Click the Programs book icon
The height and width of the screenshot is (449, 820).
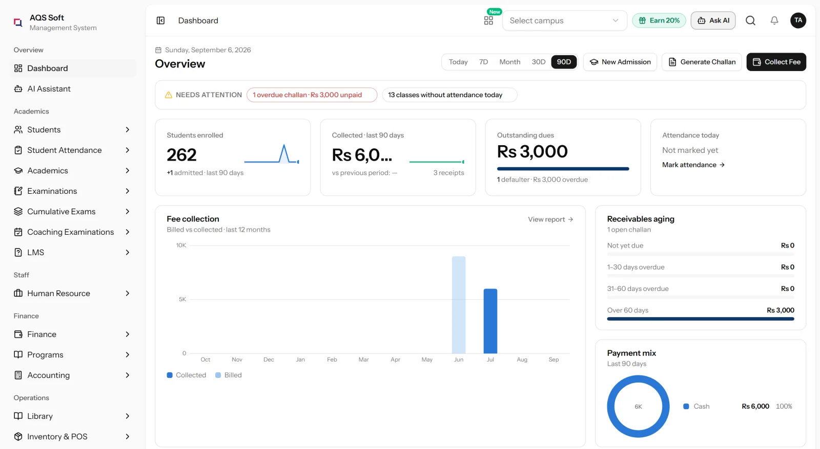coord(18,355)
